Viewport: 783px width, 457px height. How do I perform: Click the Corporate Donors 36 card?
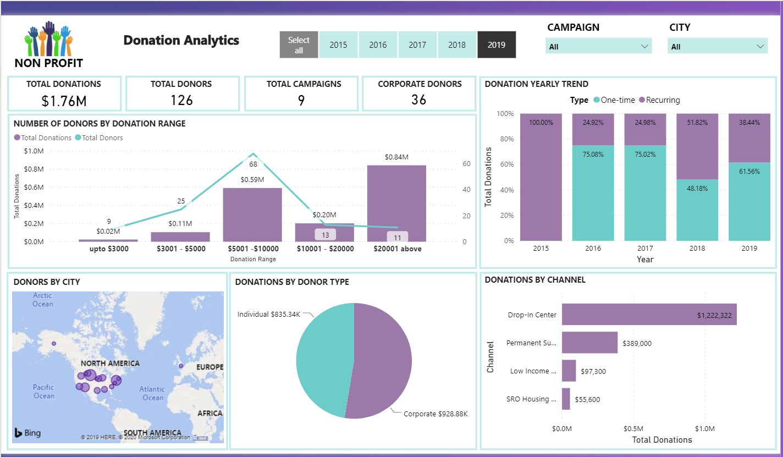click(419, 93)
